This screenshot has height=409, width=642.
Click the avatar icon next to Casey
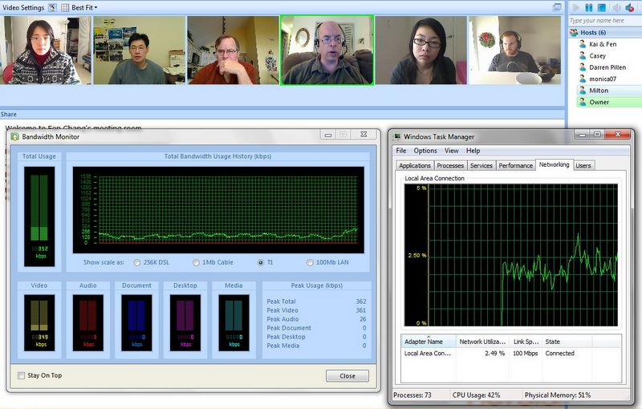point(583,55)
